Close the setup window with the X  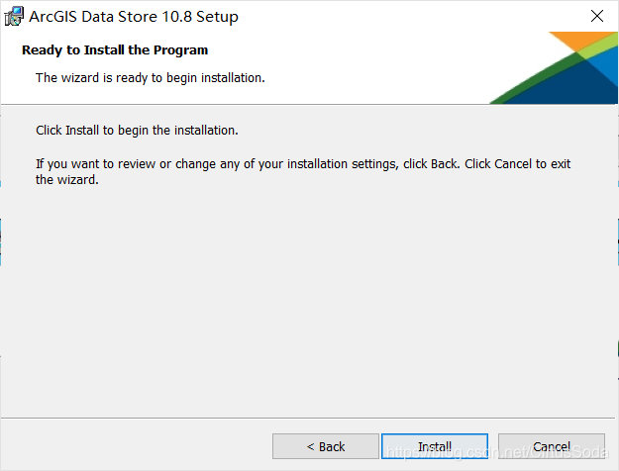click(x=597, y=16)
